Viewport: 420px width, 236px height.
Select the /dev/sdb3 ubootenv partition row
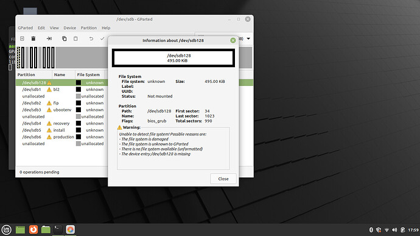pyautogui.click(x=61, y=110)
